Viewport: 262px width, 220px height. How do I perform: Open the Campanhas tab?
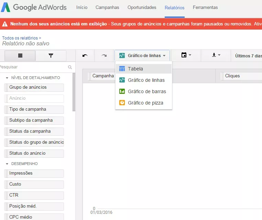[107, 8]
